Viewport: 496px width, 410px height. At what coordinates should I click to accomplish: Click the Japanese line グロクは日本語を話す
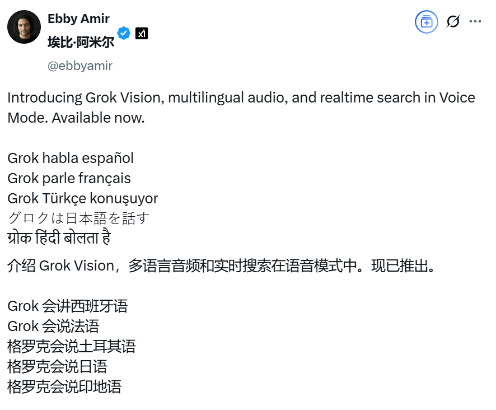78,218
